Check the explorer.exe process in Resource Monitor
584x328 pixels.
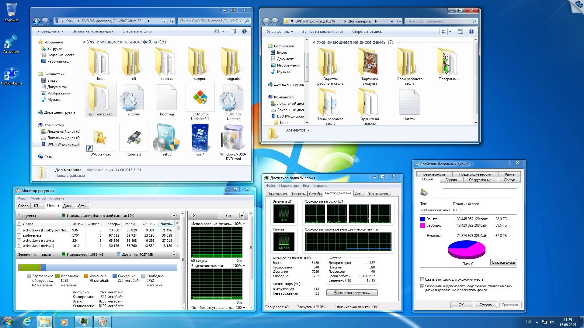click(19, 235)
